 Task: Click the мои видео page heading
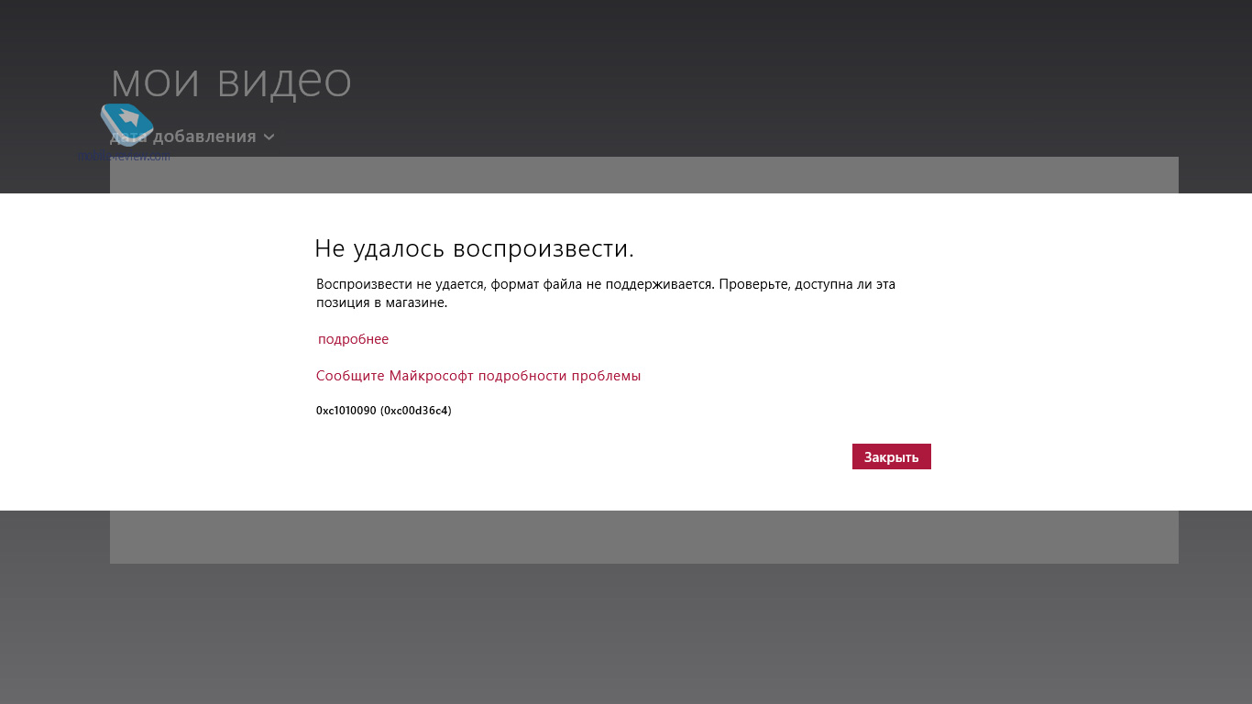coord(231,82)
